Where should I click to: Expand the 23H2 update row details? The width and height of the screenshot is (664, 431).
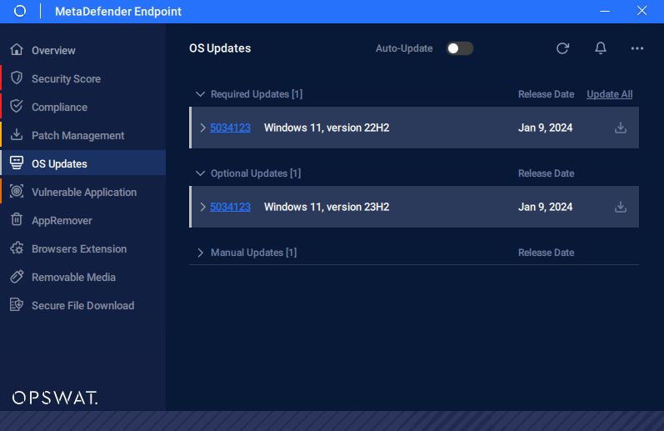click(202, 207)
